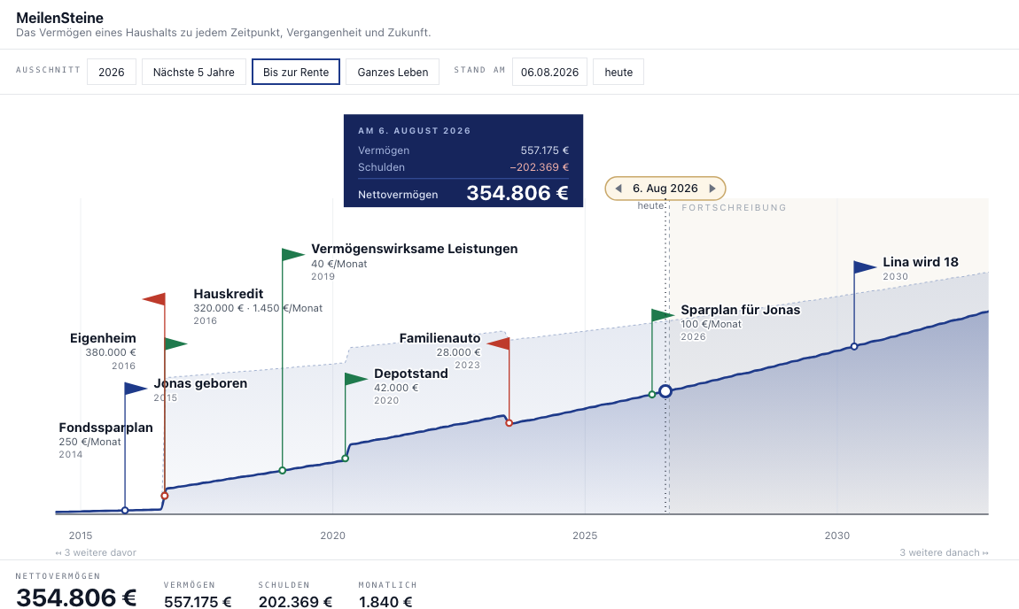The height and width of the screenshot is (609, 1019).
Task: Switch range to Nächste 5 Jahre
Action: coord(194,72)
